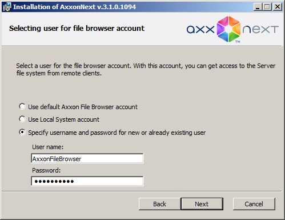285x220 pixels.
Task: Maximize the installation window
Action: (267, 7)
